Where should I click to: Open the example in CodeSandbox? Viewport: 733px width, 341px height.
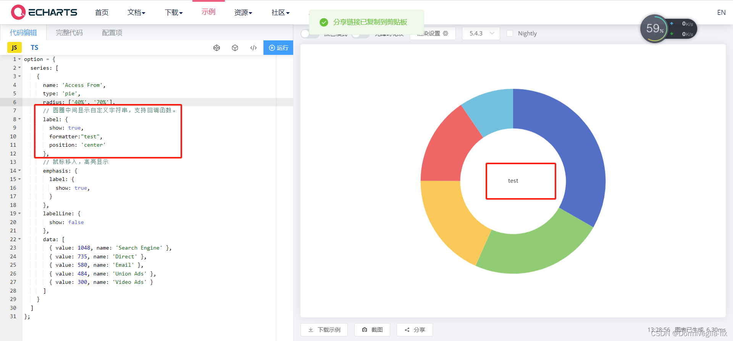[x=235, y=48]
